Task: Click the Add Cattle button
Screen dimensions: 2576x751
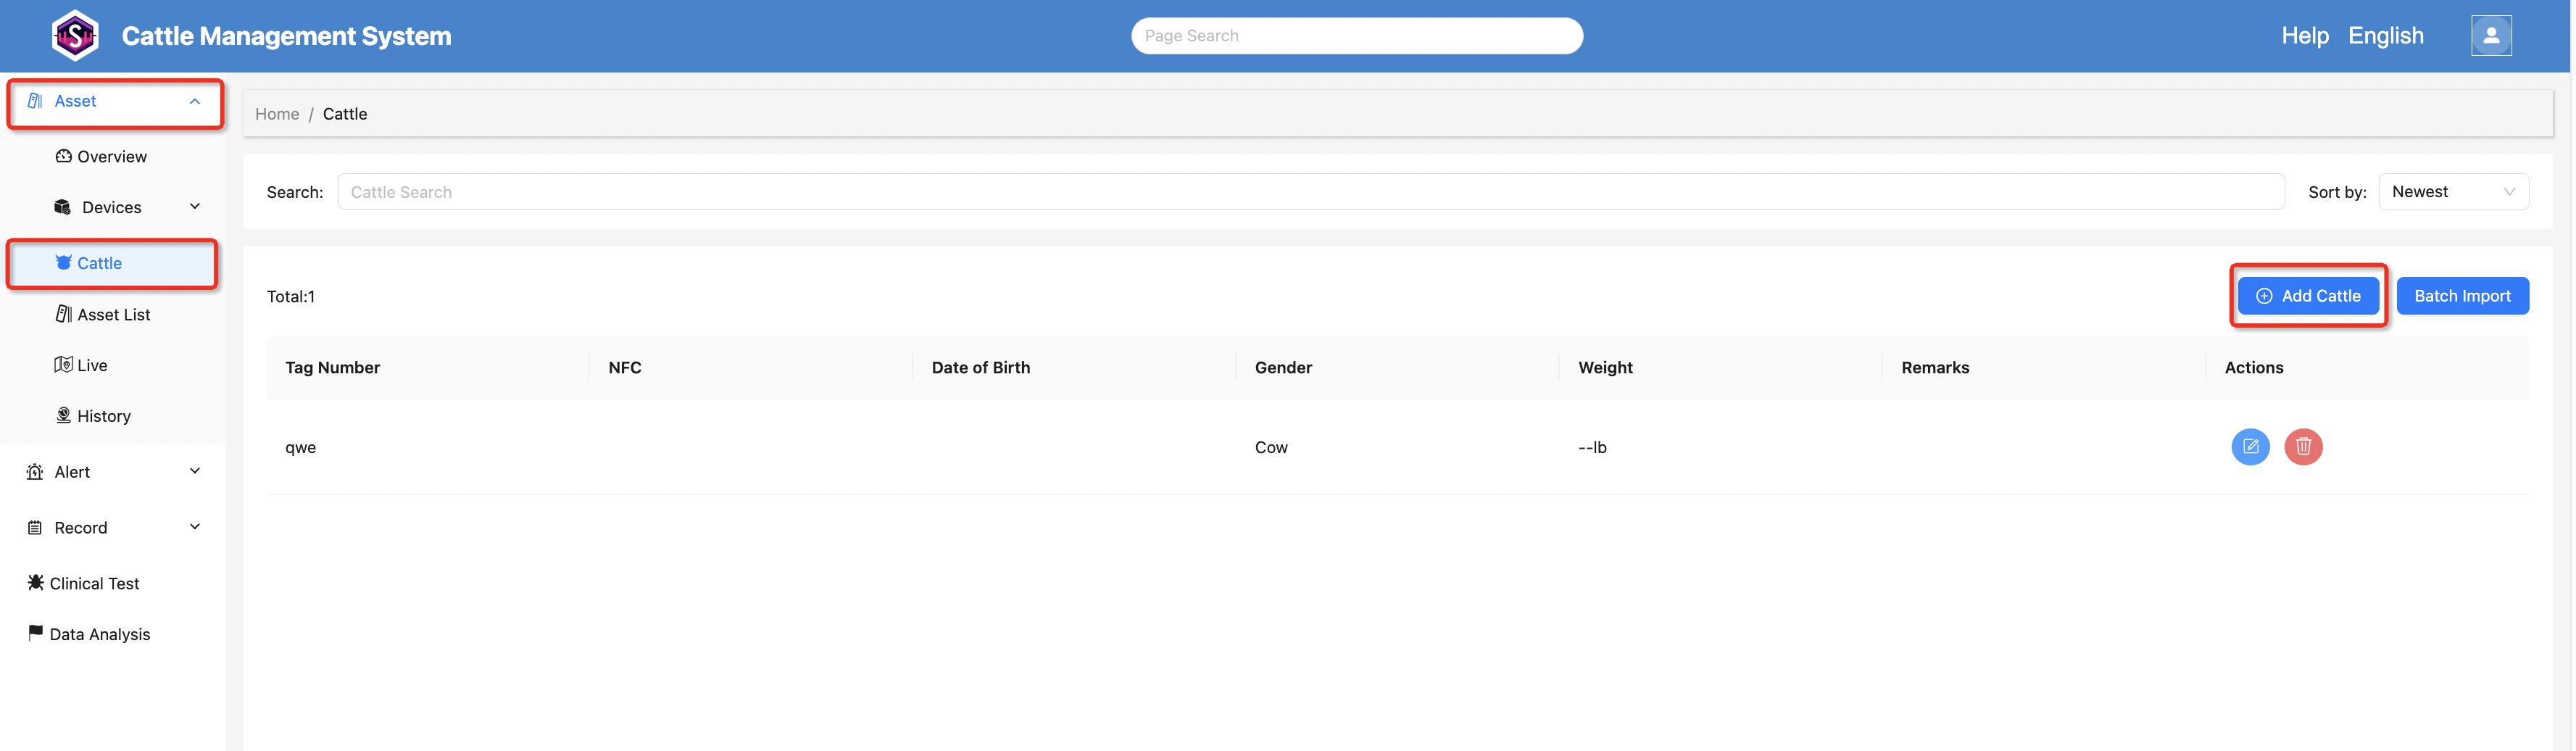Action: point(2308,296)
